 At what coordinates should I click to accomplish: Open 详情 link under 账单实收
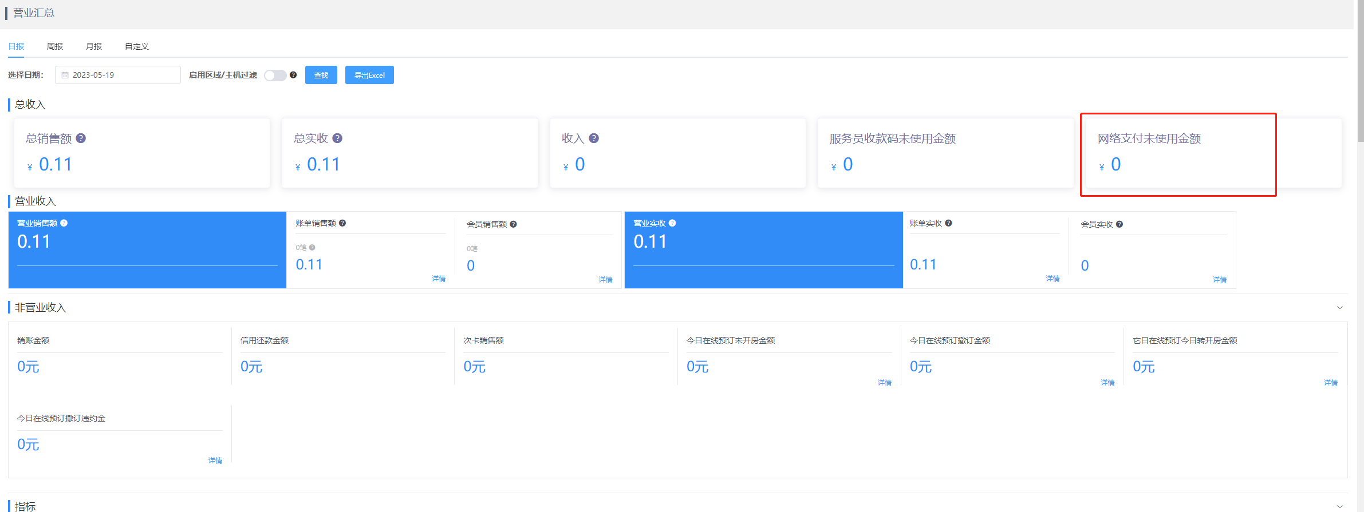click(x=1053, y=279)
